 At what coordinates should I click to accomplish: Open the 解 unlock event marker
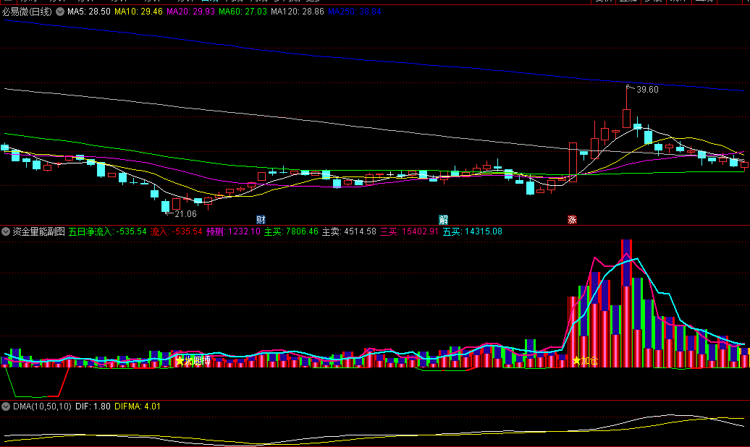click(x=443, y=220)
